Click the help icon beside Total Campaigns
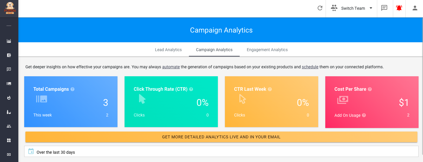The image size is (423, 162). click(73, 89)
